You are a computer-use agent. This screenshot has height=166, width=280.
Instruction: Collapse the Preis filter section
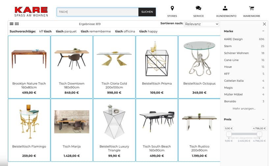coord(263,119)
